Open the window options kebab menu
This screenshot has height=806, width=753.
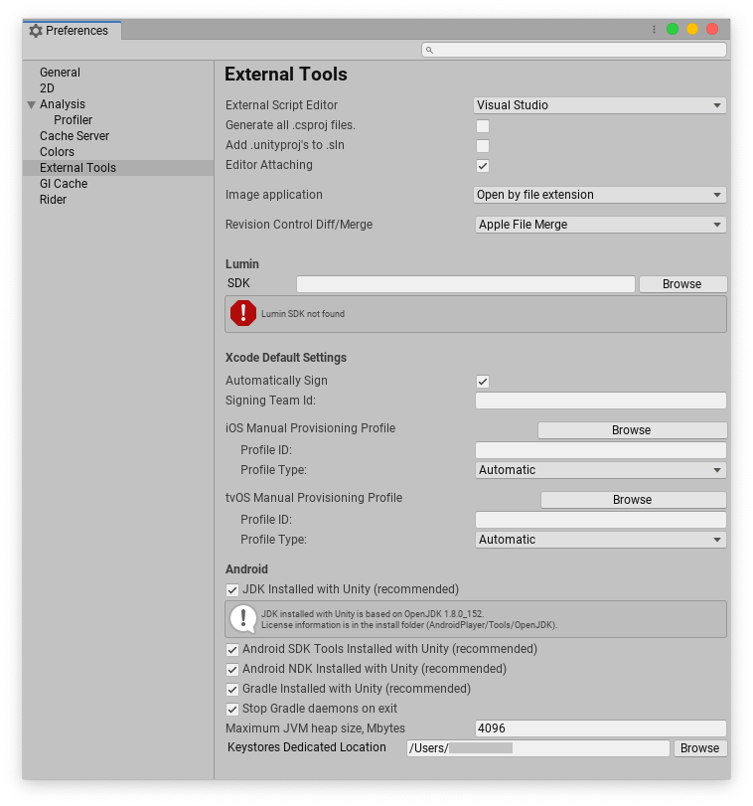[x=654, y=29]
